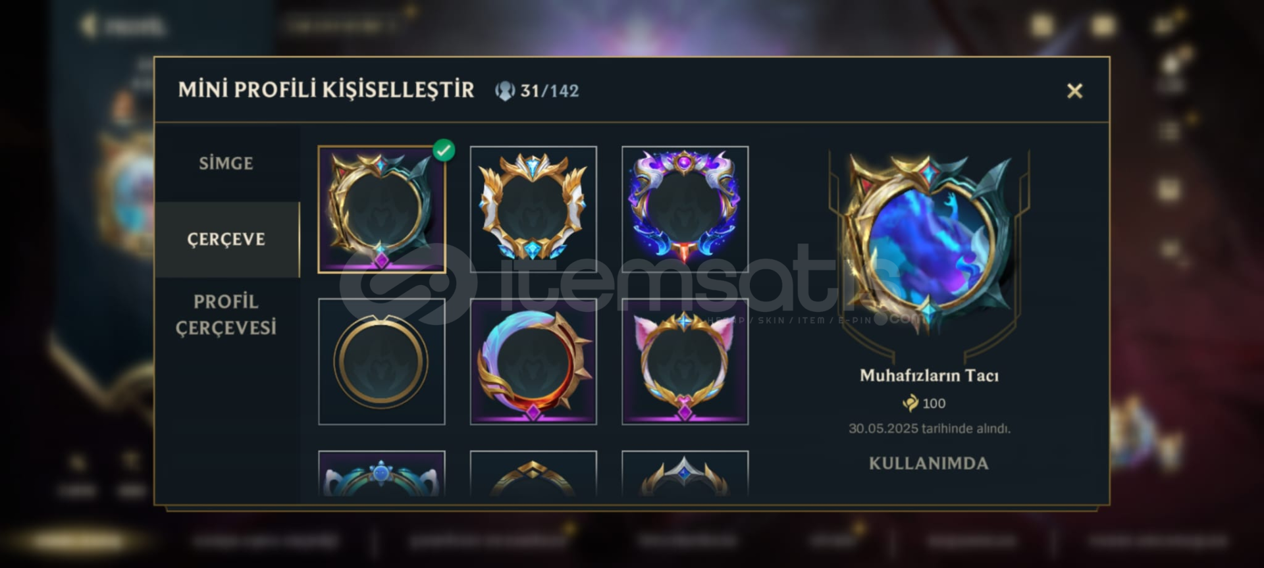The image size is (1264, 568).
Task: Choose the gold winged frame with blue gems
Action: pyautogui.click(x=533, y=209)
